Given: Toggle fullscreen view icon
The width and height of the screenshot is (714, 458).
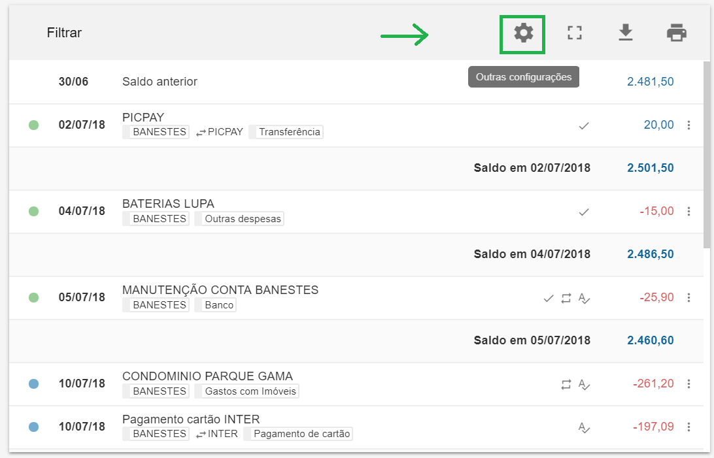Looking at the screenshot, I should pos(574,33).
